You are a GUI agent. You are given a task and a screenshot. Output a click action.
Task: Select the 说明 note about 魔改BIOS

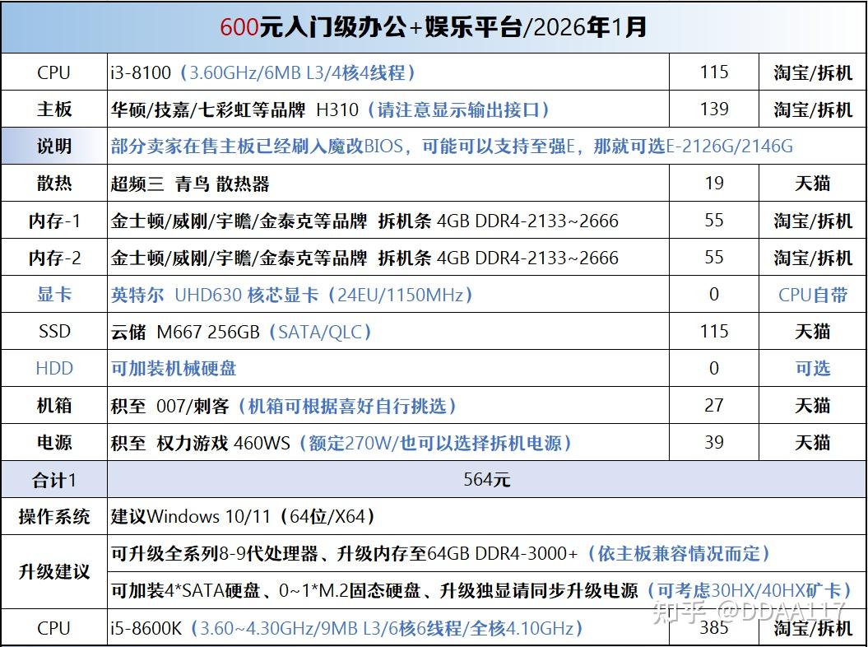point(486,147)
